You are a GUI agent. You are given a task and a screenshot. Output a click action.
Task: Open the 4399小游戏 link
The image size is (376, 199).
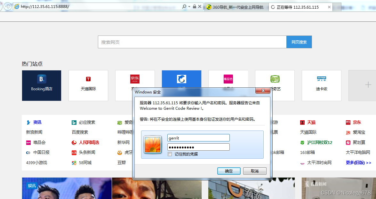click(x=36, y=163)
